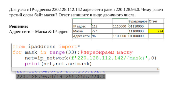
Task: Click cell containing 1100000 without leading zero
Action: tap(120, 36)
